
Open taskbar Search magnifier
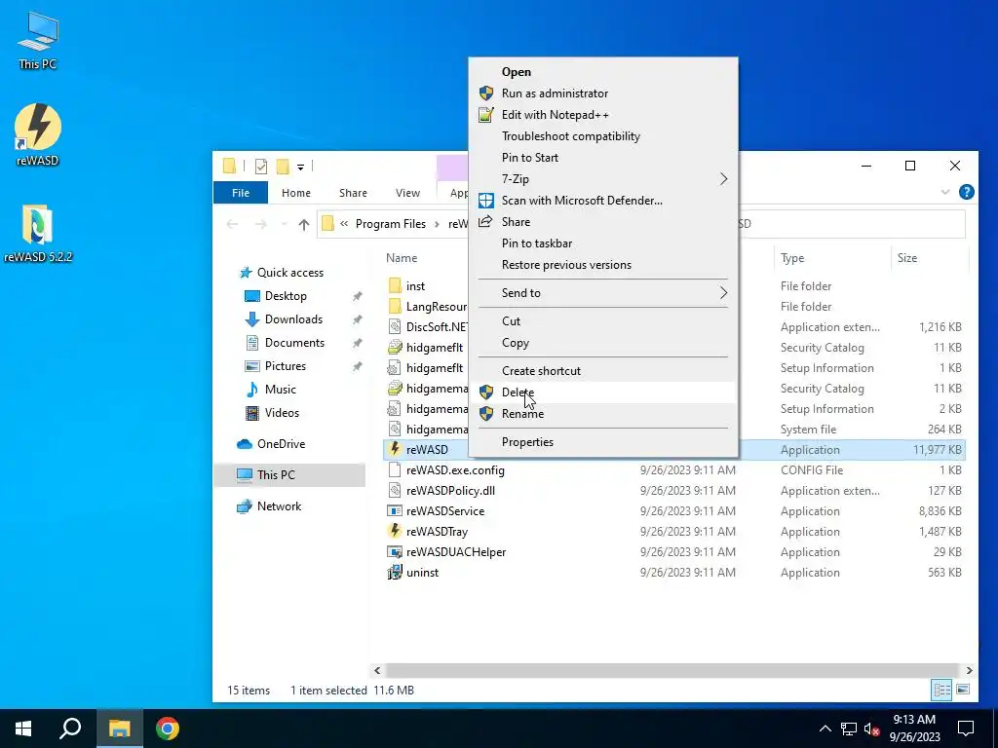(x=70, y=729)
